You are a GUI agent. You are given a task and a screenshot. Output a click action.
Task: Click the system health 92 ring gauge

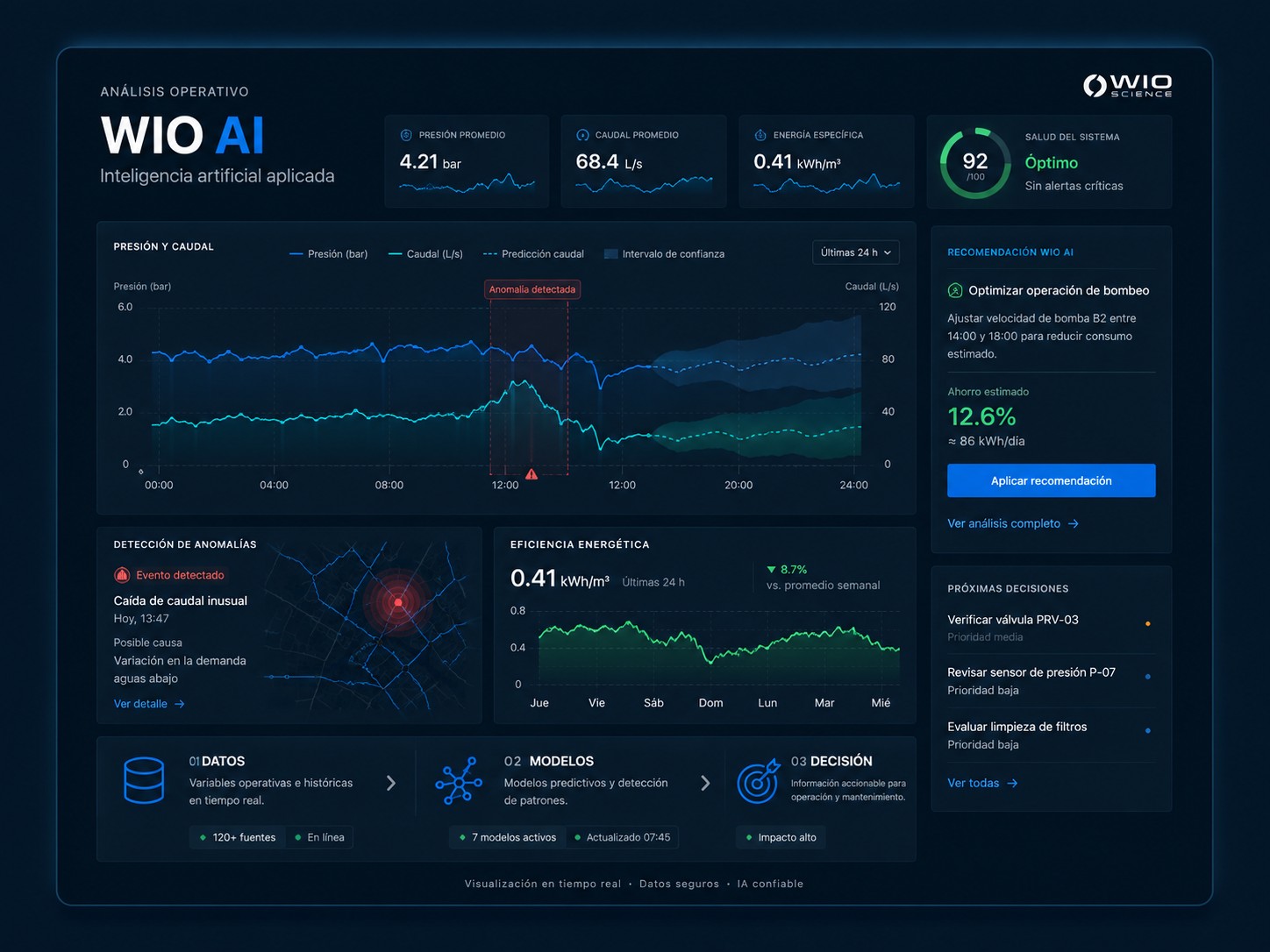point(975,163)
